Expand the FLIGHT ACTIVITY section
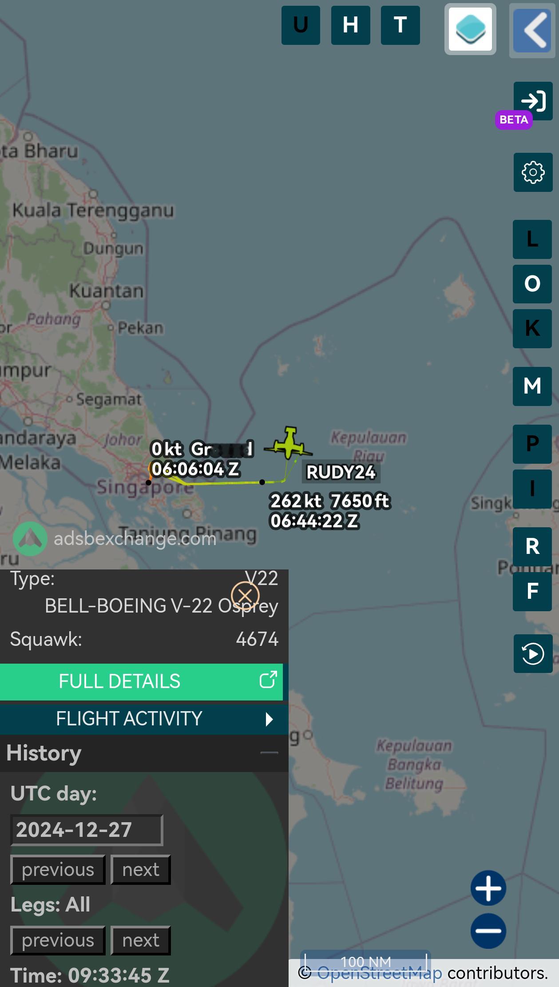This screenshot has height=987, width=559. point(141,718)
